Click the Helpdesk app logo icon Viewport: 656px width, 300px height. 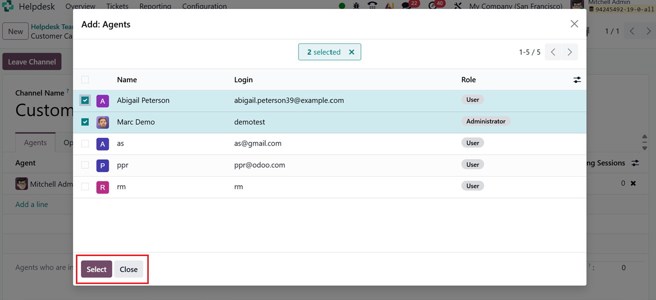coord(7,6)
